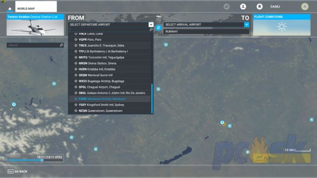Image resolution: width=317 pixels, height=178 pixels.
Task: Click the Go Back button
Action: point(17,172)
